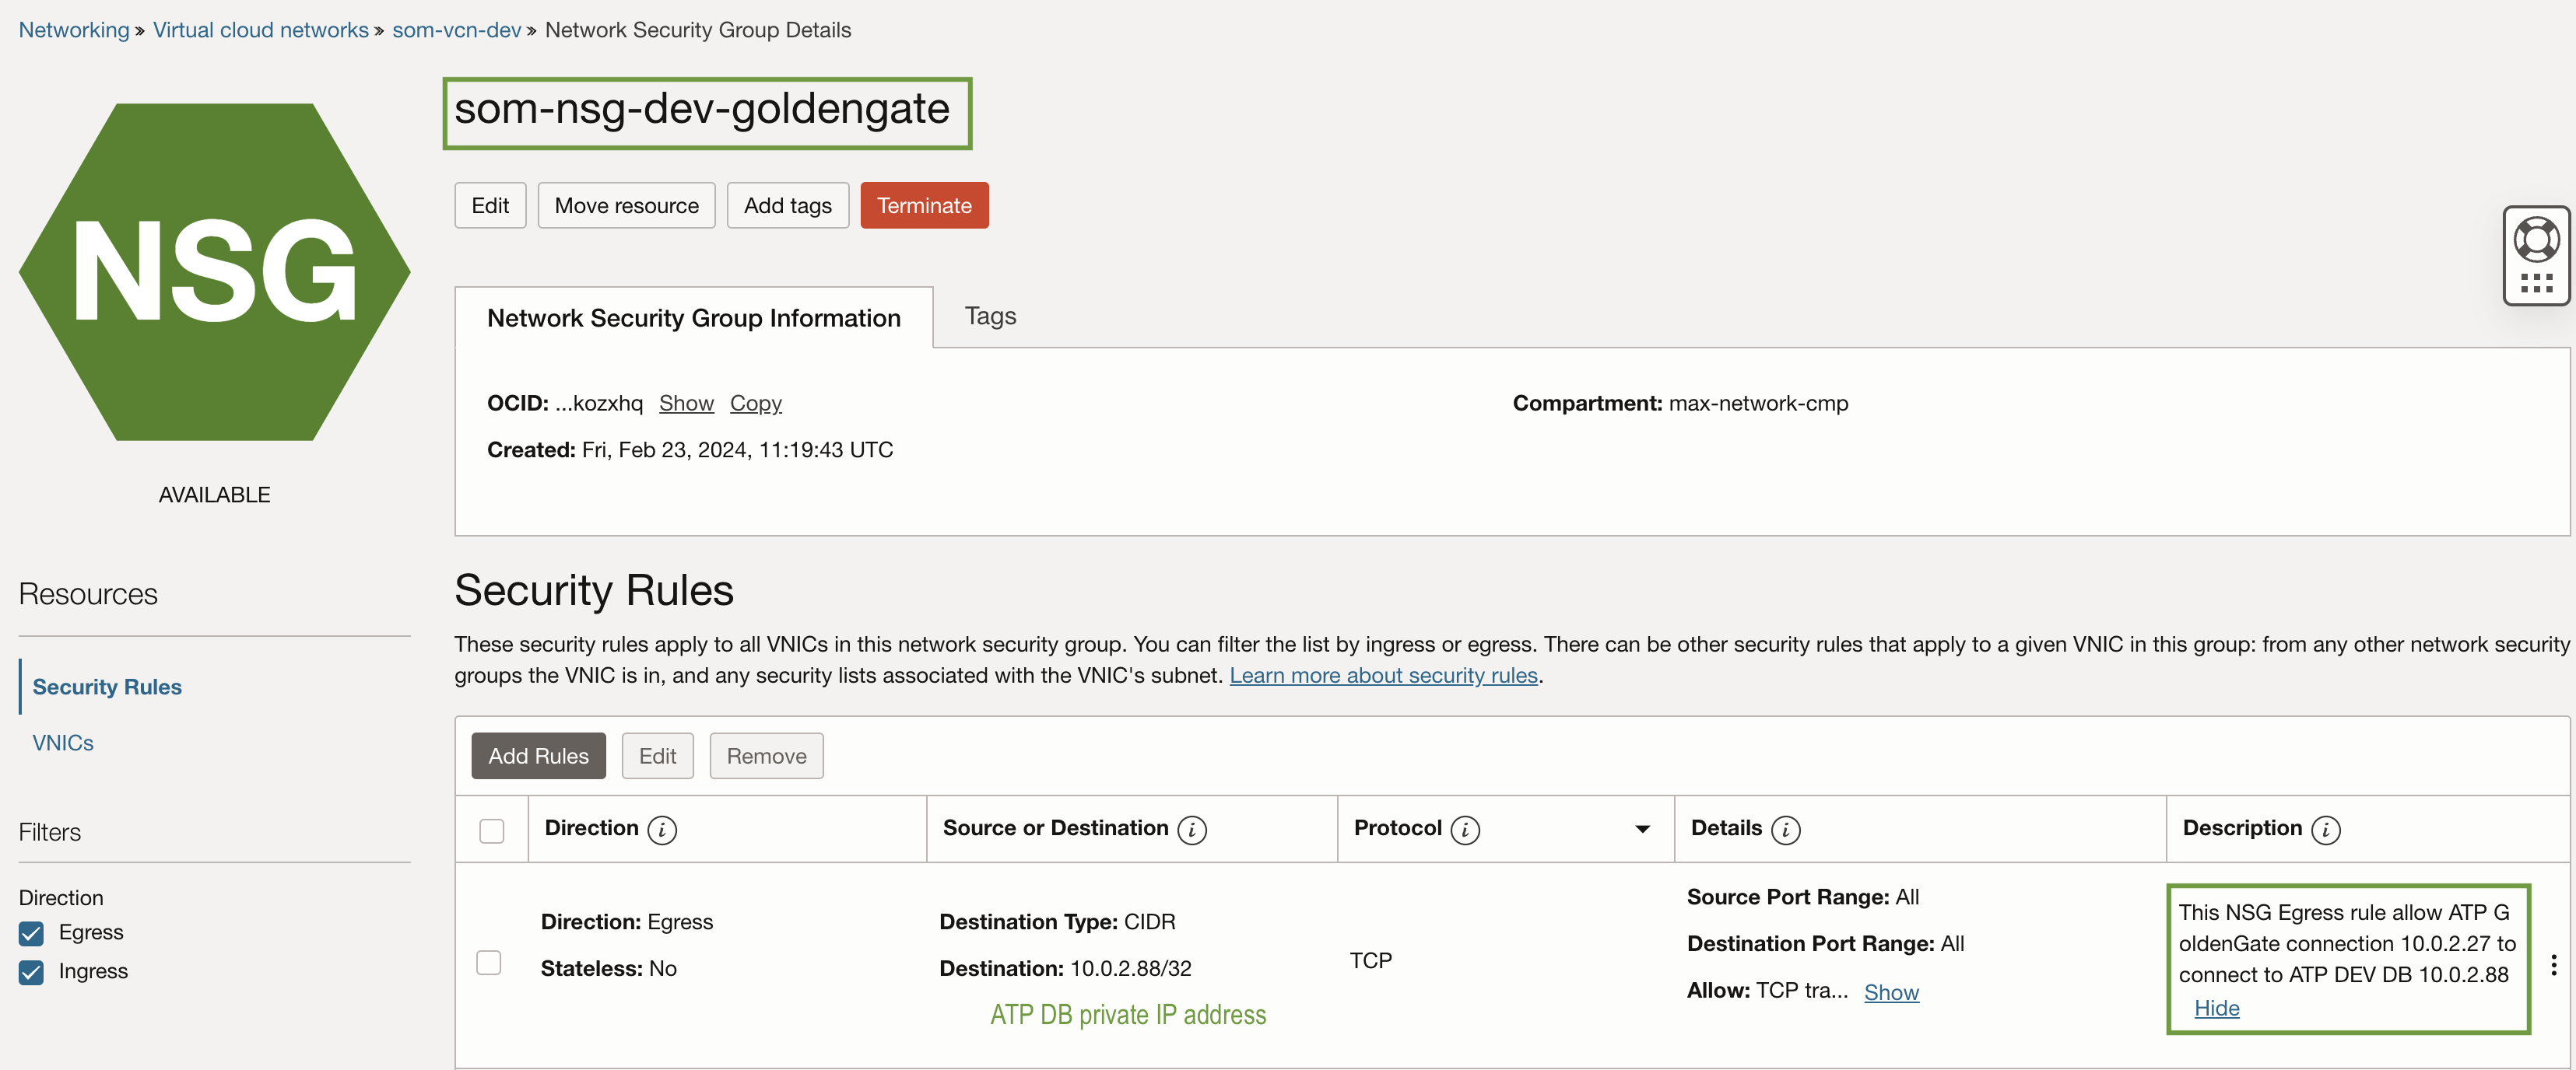Click the Direction column info icon

(661, 829)
